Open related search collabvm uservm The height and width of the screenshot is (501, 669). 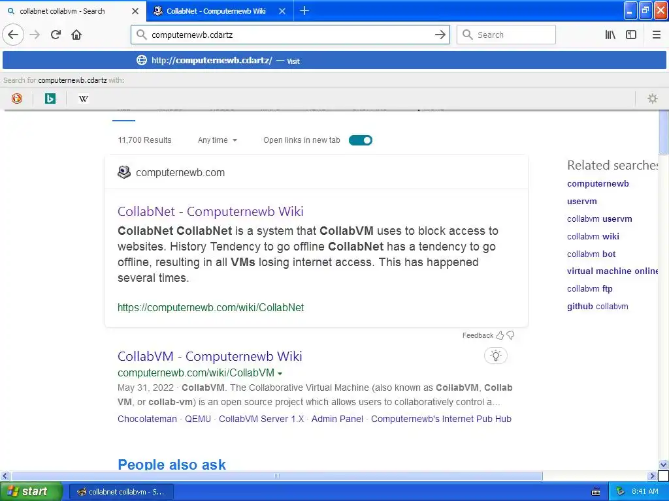(x=600, y=219)
